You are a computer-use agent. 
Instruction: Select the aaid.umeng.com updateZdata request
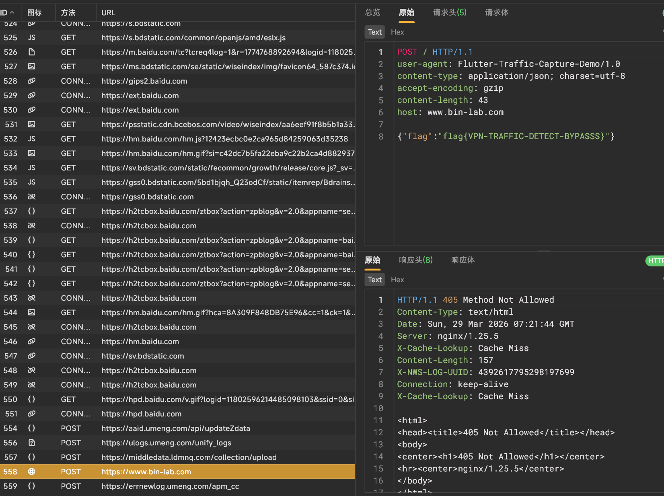tap(175, 428)
